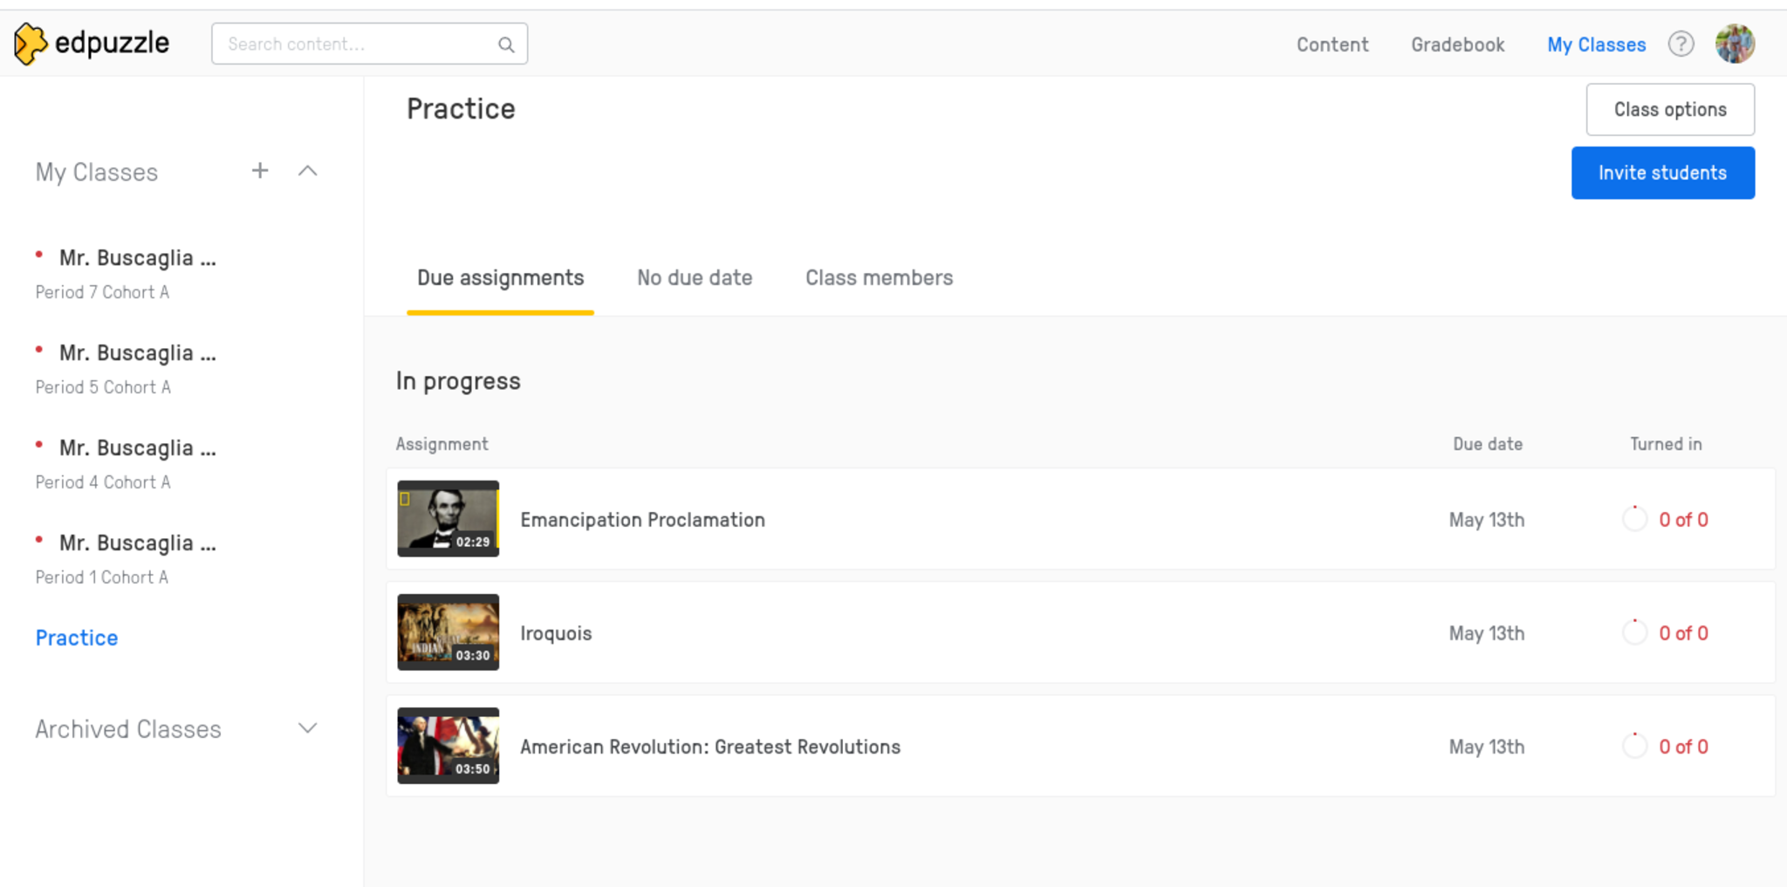Click the Edpuzzle logo icon
The width and height of the screenshot is (1787, 887).
click(30, 44)
